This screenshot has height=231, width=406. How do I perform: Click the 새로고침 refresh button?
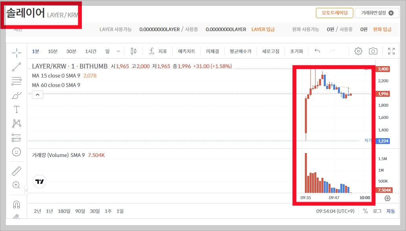pos(271,51)
